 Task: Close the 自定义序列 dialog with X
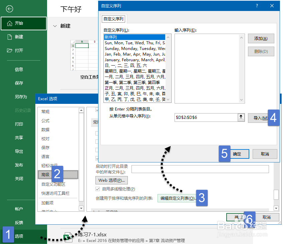click(272, 6)
